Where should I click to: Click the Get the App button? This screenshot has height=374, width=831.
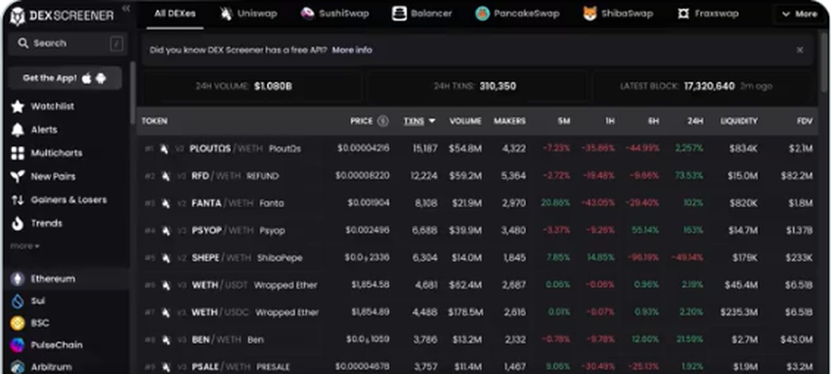65,78
